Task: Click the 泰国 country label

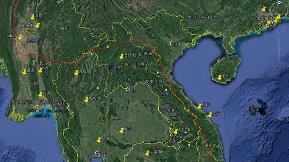Action: (104, 120)
